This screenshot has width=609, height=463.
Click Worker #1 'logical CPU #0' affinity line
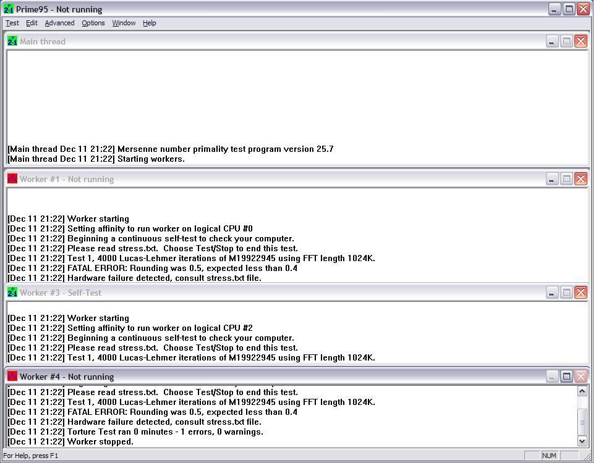130,228
